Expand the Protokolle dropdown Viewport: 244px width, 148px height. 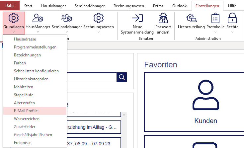click(x=215, y=32)
